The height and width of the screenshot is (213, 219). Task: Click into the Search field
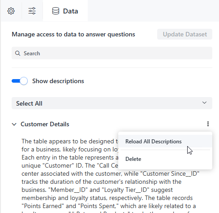tap(112, 53)
